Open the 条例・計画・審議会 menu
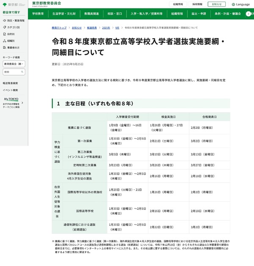This screenshot has height=266, width=254. click(228, 14)
